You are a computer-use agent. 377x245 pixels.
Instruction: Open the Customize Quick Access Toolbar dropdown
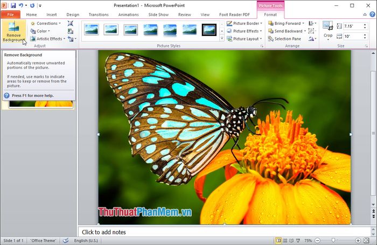tap(40, 5)
